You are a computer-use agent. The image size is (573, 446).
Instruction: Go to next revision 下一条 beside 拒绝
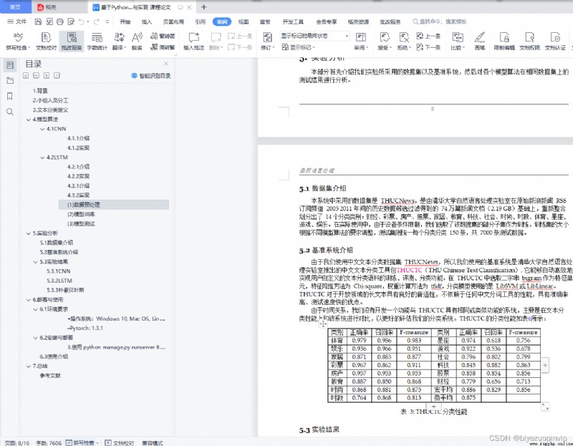pos(428,47)
